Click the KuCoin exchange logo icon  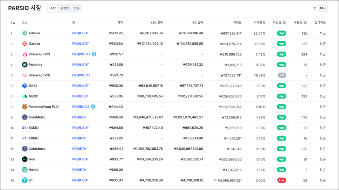[25, 33]
